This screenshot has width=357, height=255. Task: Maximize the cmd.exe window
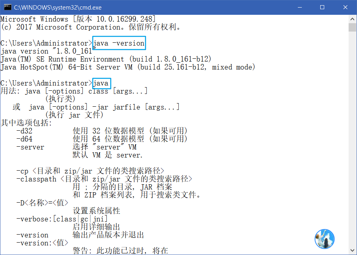pyautogui.click(x=322, y=7)
